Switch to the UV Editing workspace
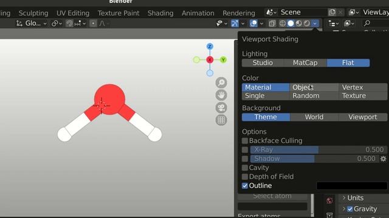389x218 pixels. (x=73, y=13)
